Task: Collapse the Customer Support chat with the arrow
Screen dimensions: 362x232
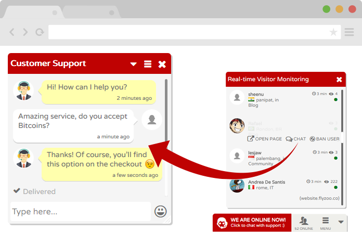Action: [134, 64]
